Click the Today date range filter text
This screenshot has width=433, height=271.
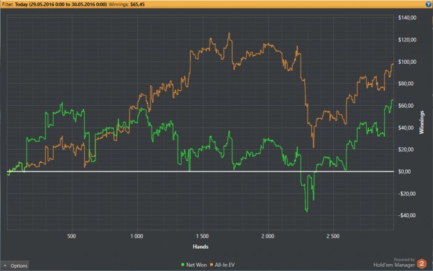[61, 4]
